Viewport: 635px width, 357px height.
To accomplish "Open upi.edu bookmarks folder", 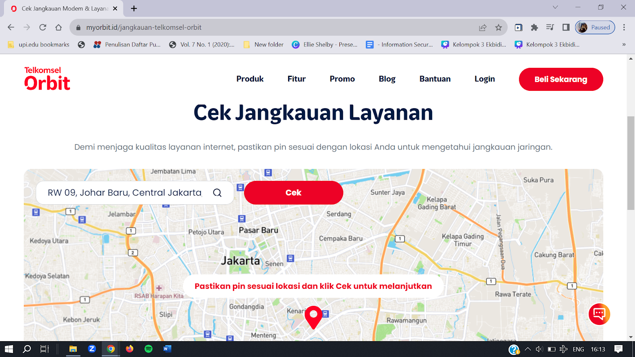I will pyautogui.click(x=38, y=44).
